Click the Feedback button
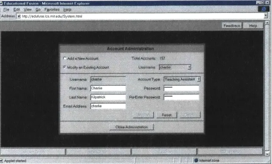The height and width of the screenshot is (164, 272). (x=232, y=26)
